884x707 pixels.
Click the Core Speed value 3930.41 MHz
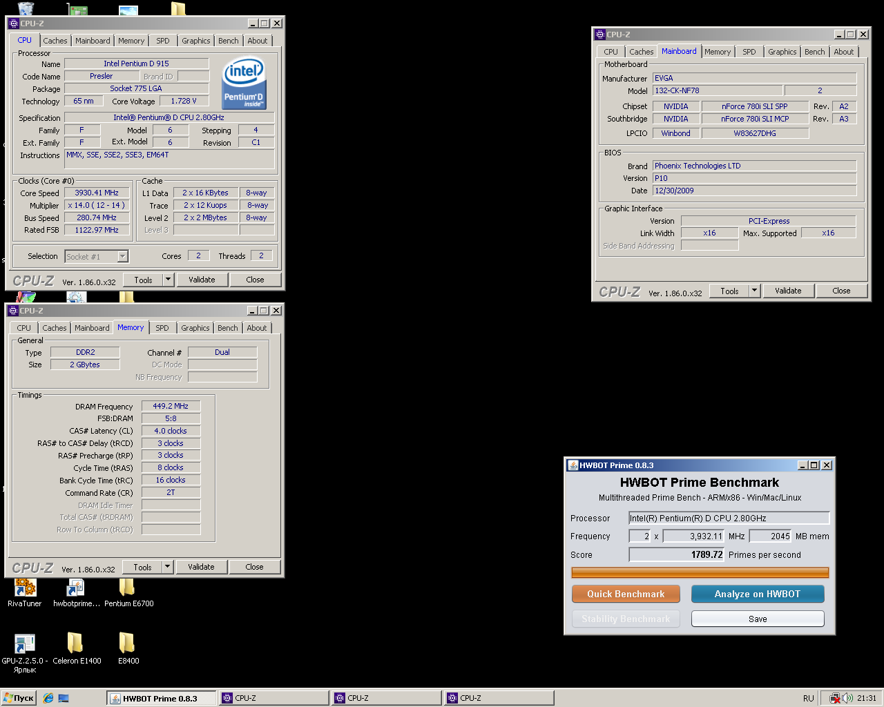(x=97, y=193)
